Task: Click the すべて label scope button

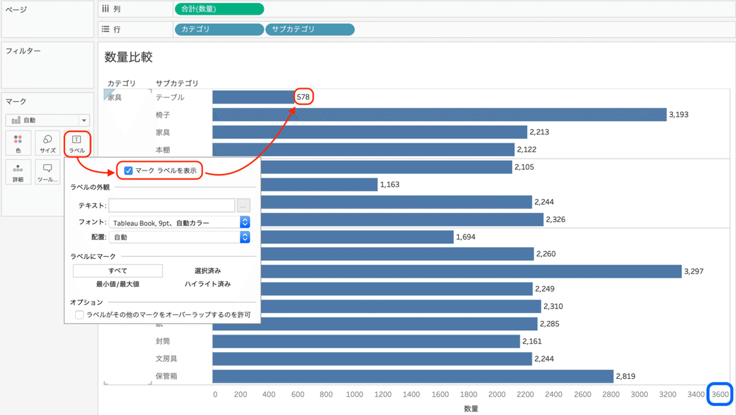Action: pos(117,270)
